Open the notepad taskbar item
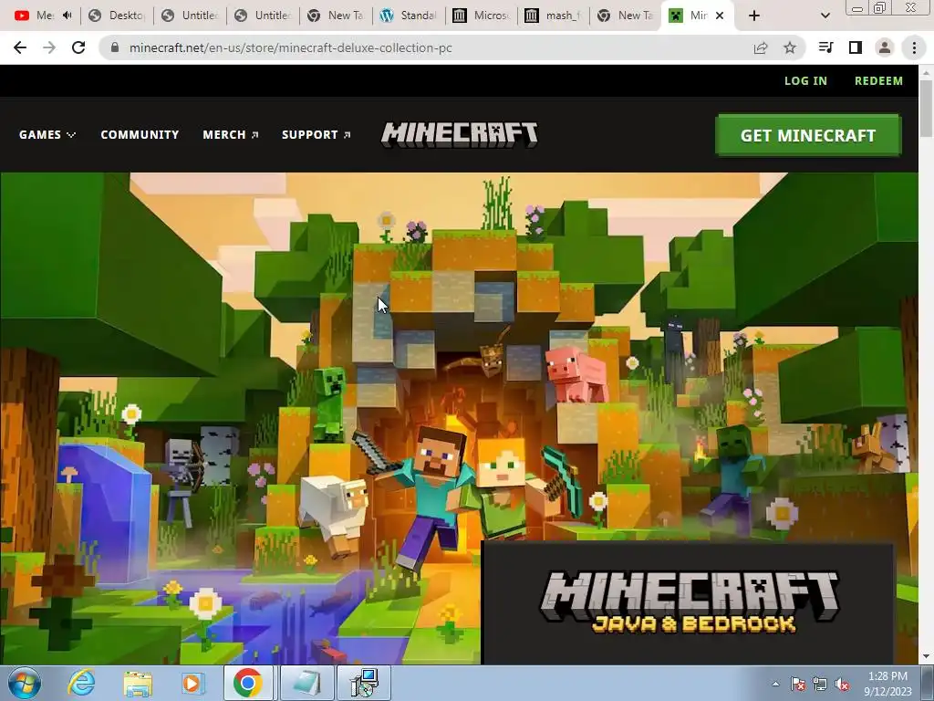The image size is (934, 701). [306, 683]
